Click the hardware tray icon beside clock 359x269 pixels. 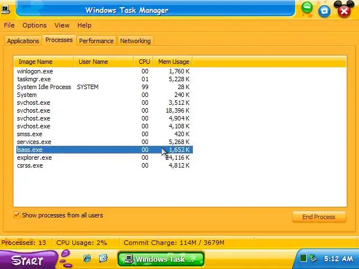point(313,258)
